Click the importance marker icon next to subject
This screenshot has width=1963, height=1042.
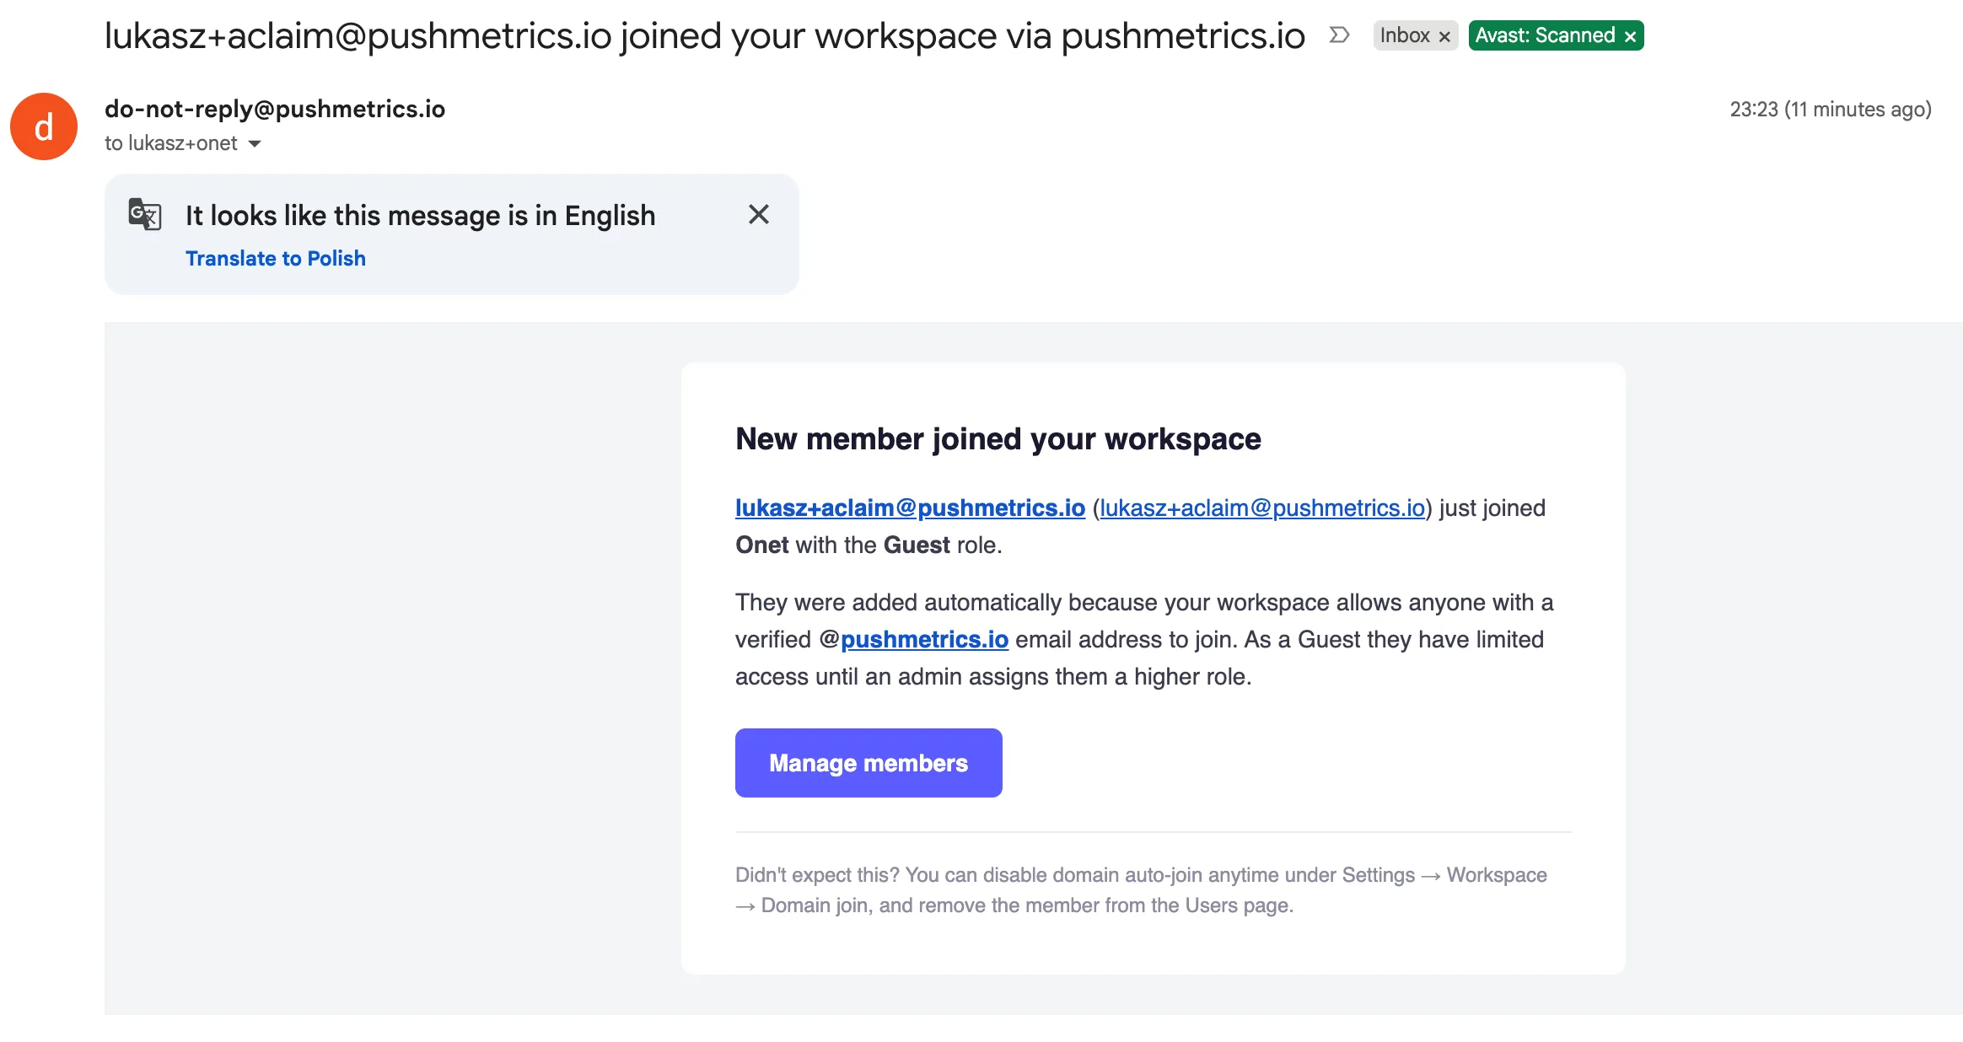[1339, 35]
